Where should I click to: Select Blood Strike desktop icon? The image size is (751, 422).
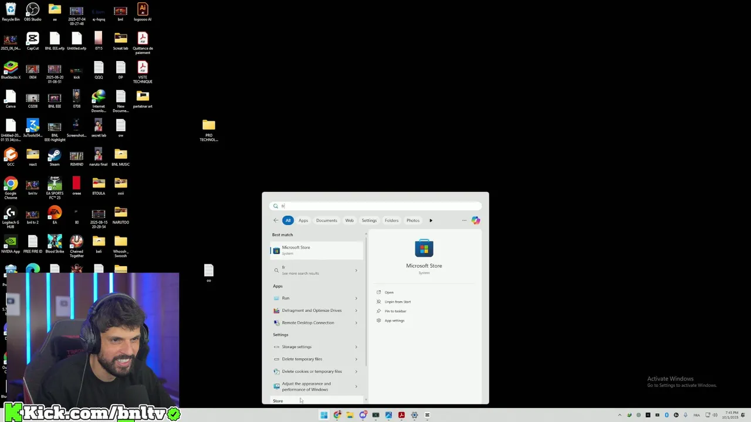[55, 244]
